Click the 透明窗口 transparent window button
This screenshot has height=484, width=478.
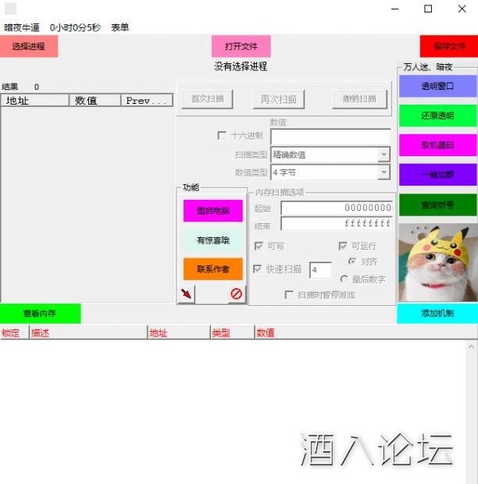point(438,86)
